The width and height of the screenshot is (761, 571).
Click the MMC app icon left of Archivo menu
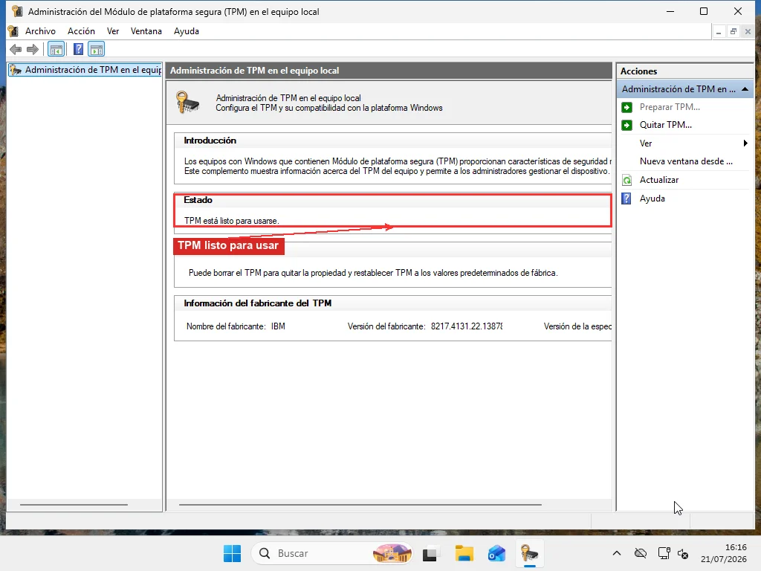(x=13, y=31)
